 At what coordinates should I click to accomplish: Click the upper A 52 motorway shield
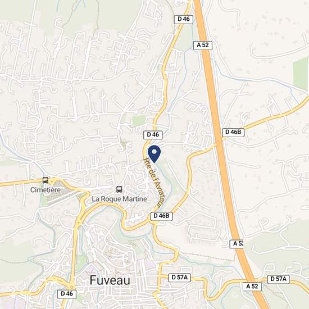click(x=203, y=46)
